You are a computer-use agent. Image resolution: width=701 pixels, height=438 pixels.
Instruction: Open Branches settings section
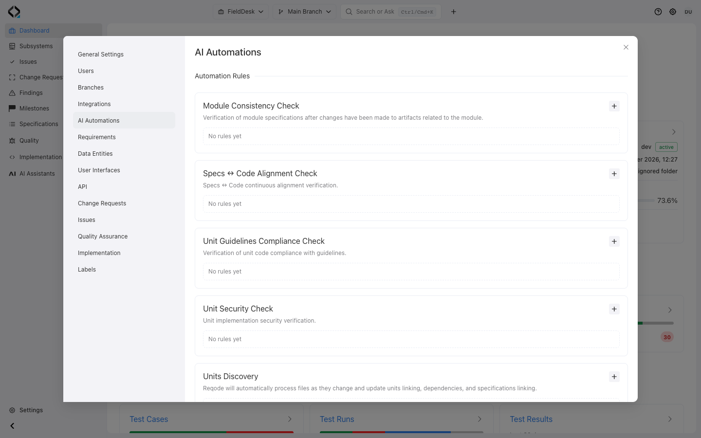pos(124,88)
